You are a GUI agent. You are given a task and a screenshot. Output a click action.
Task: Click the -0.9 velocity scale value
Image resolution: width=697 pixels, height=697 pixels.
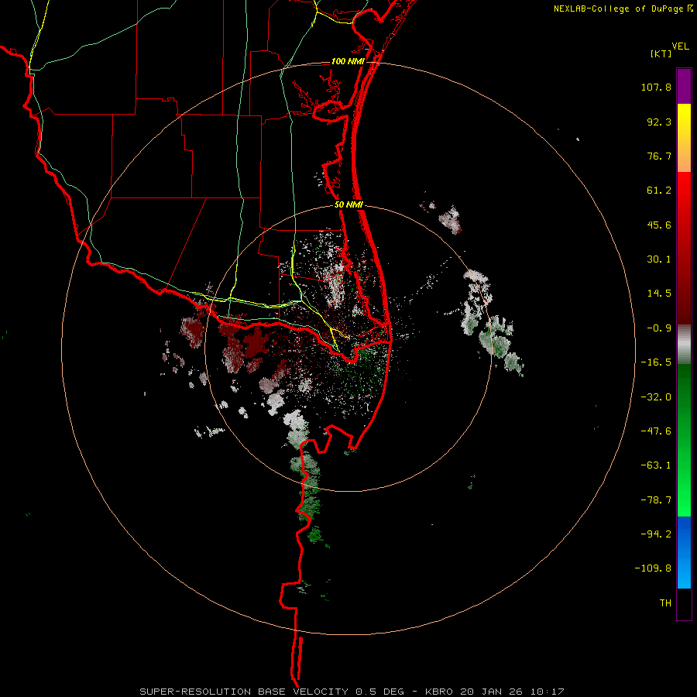[x=659, y=328]
